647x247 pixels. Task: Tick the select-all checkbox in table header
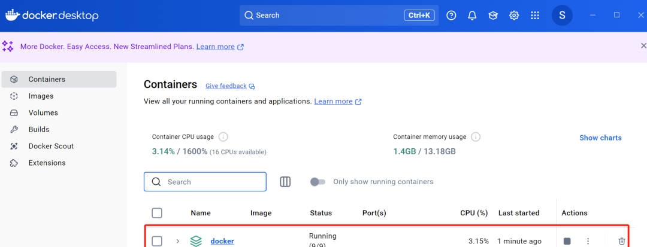[x=157, y=213]
